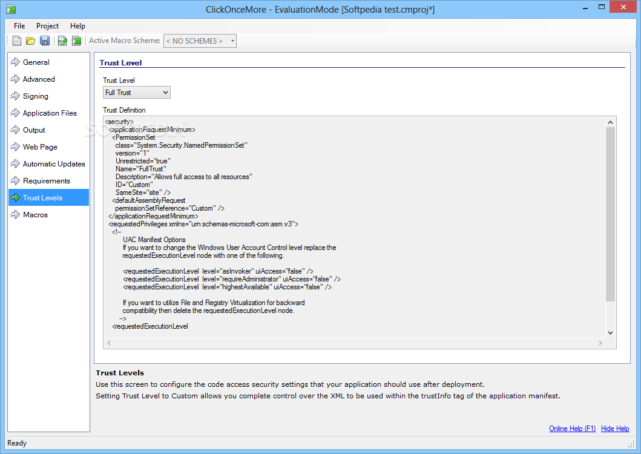The height and width of the screenshot is (454, 641).
Task: Click the Hide Help link
Action: [x=615, y=428]
